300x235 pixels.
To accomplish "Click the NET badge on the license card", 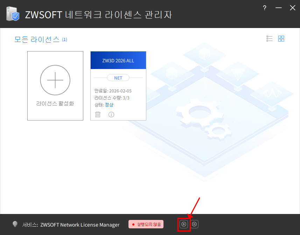I will [118, 77].
